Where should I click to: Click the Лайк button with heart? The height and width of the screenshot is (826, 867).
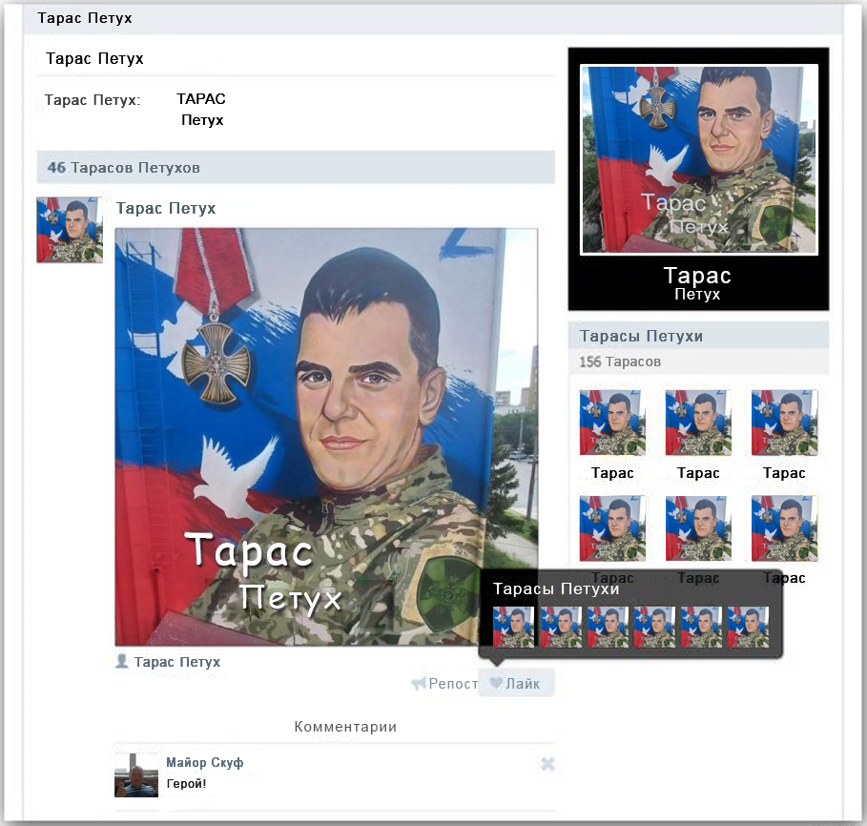516,683
